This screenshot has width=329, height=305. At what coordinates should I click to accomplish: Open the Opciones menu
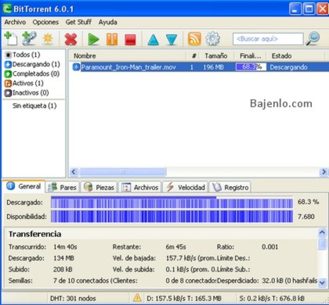click(x=46, y=22)
